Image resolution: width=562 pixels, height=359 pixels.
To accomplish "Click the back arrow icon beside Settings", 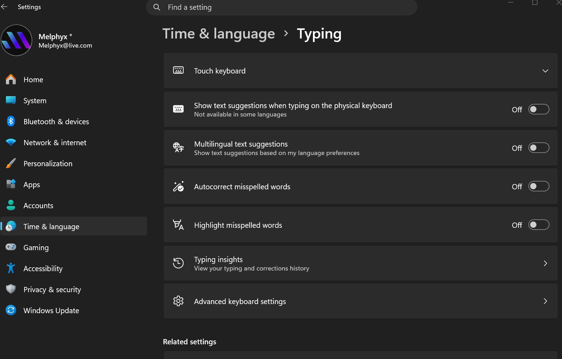I will point(4,7).
